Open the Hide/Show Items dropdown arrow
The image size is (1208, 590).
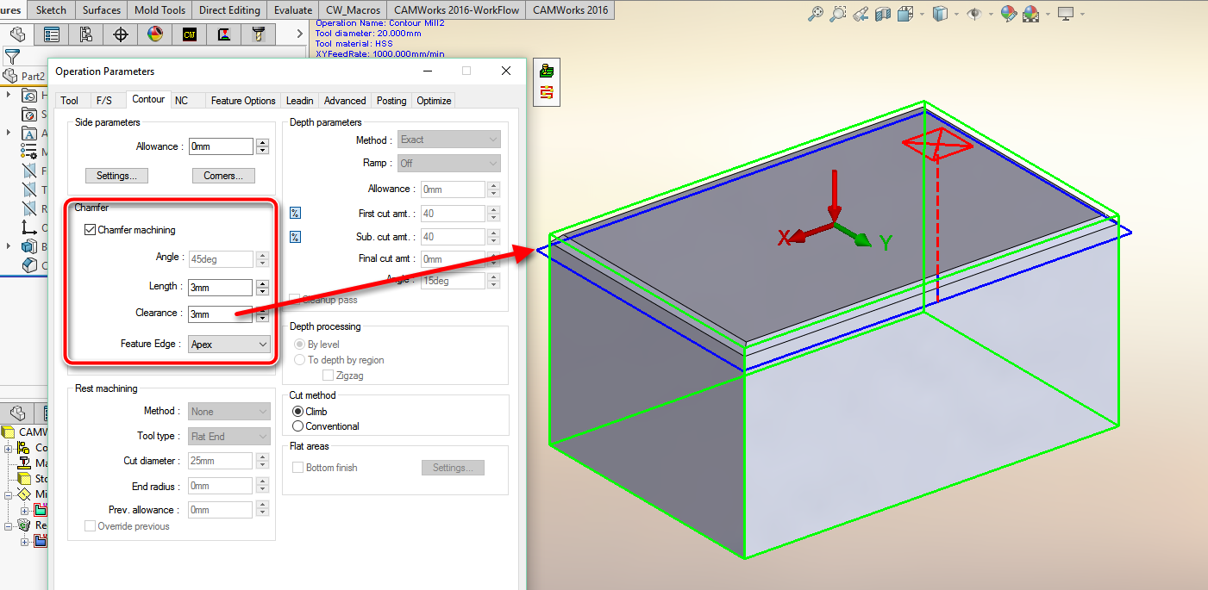991,14
